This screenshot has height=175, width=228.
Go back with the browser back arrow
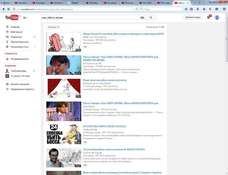coord(4,9)
